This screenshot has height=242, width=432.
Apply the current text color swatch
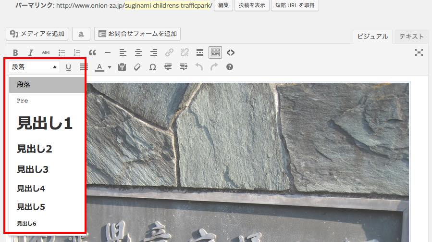(x=99, y=67)
